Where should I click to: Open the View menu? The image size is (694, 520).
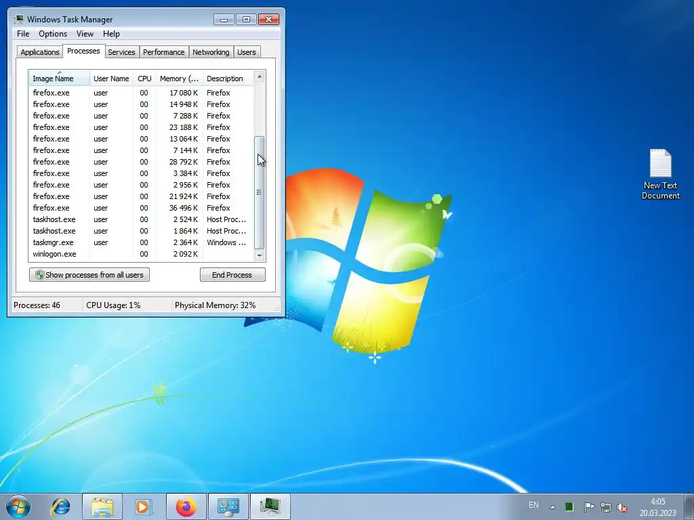[85, 34]
